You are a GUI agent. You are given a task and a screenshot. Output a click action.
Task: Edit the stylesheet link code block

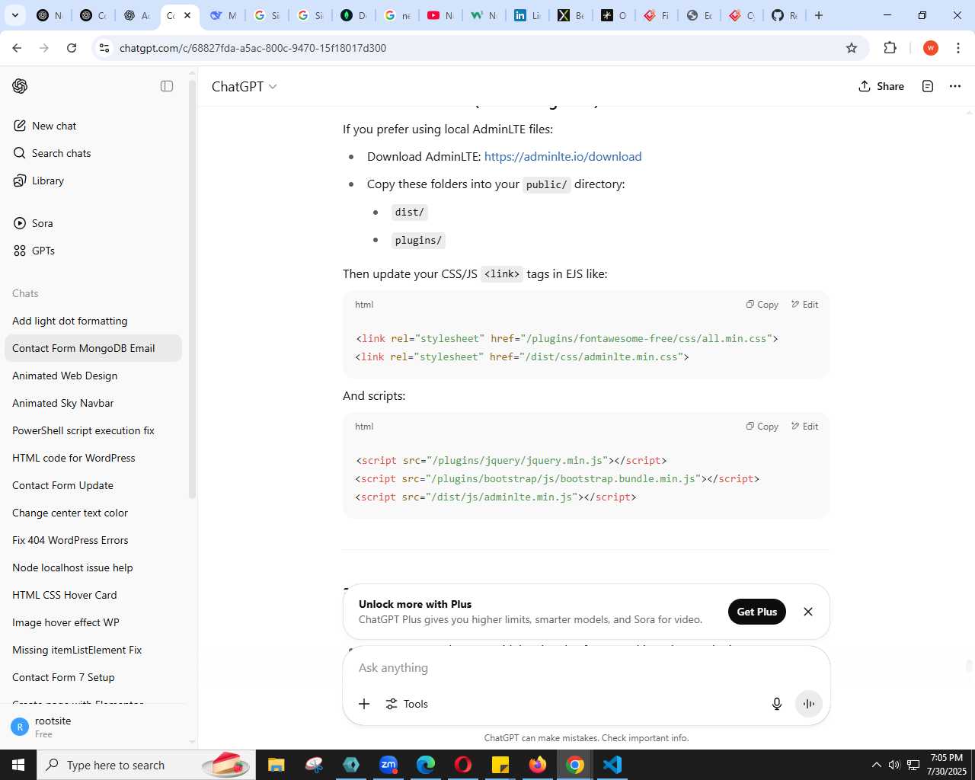point(804,305)
